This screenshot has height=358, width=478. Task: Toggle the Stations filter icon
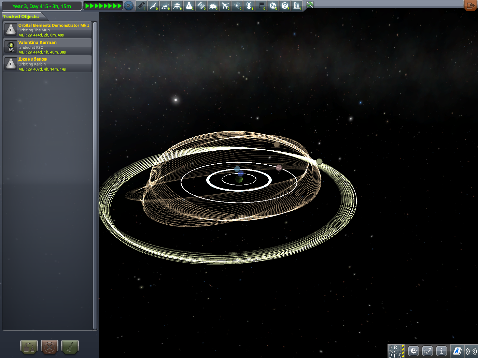[x=201, y=5]
